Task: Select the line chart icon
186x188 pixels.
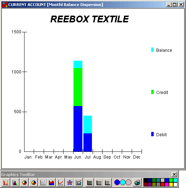Action: click(x=61, y=183)
